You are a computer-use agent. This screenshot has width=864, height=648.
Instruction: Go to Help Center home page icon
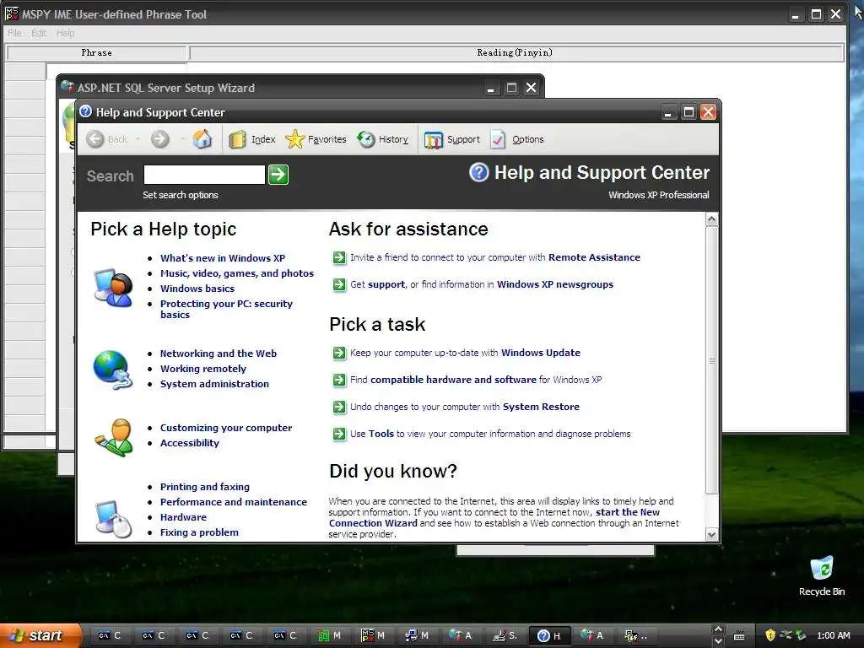click(202, 139)
